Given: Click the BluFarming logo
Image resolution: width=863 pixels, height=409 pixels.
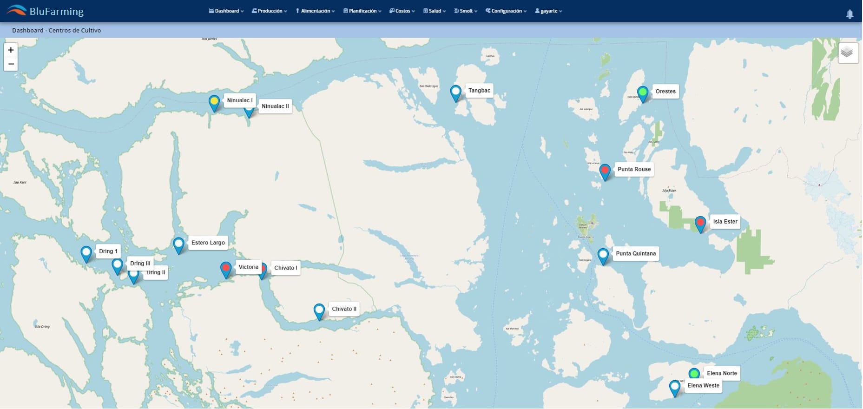Looking at the screenshot, I should pyautogui.click(x=46, y=11).
